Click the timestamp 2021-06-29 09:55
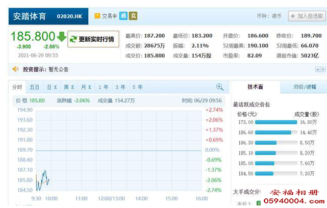This screenshot has height=208, width=327. click(x=38, y=55)
